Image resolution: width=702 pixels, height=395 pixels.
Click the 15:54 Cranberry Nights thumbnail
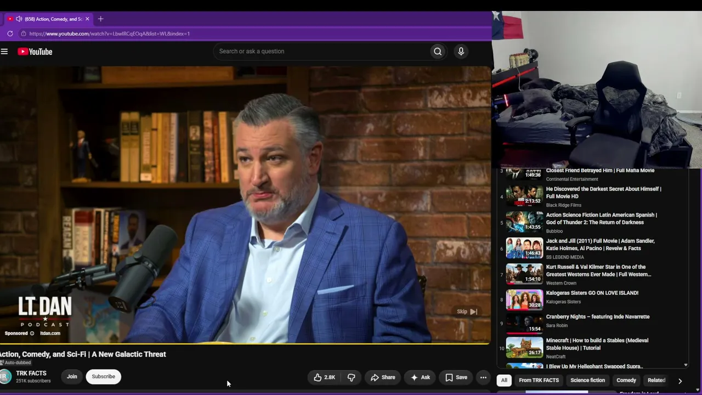tap(524, 324)
